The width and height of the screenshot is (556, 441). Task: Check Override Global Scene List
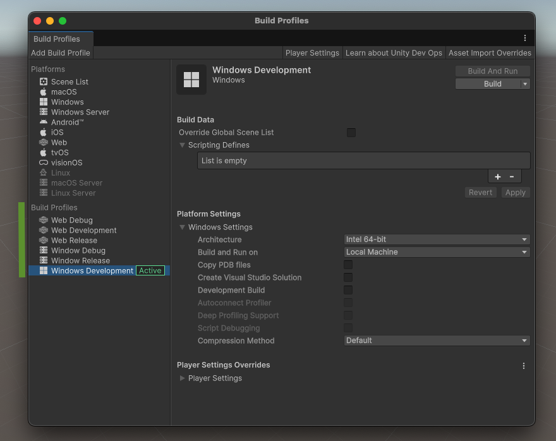tap(351, 133)
